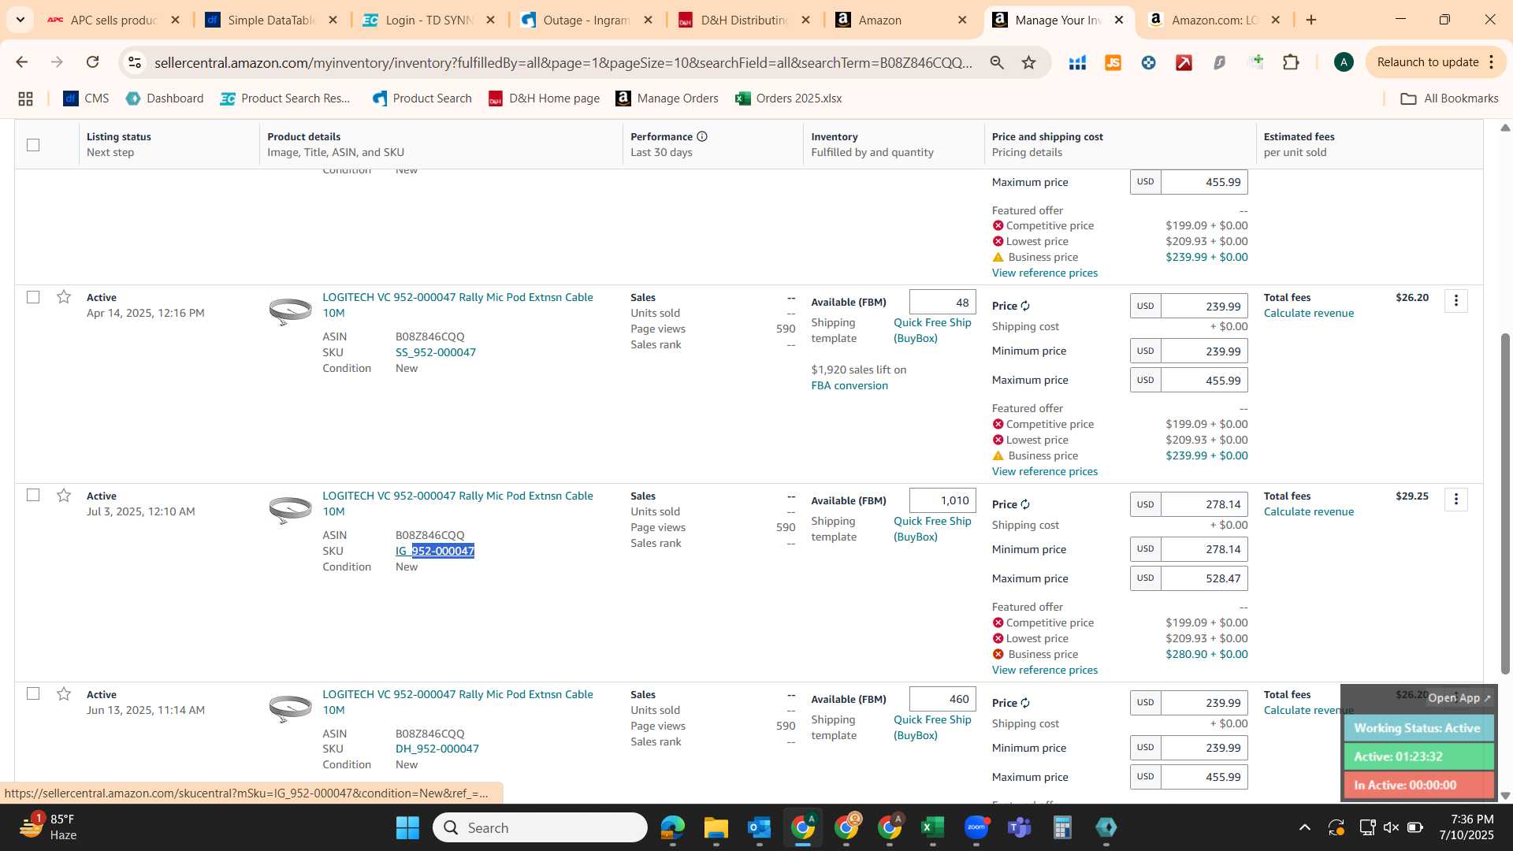The height and width of the screenshot is (851, 1513).
Task: Open Chrome menu three dots
Action: tap(1492, 62)
